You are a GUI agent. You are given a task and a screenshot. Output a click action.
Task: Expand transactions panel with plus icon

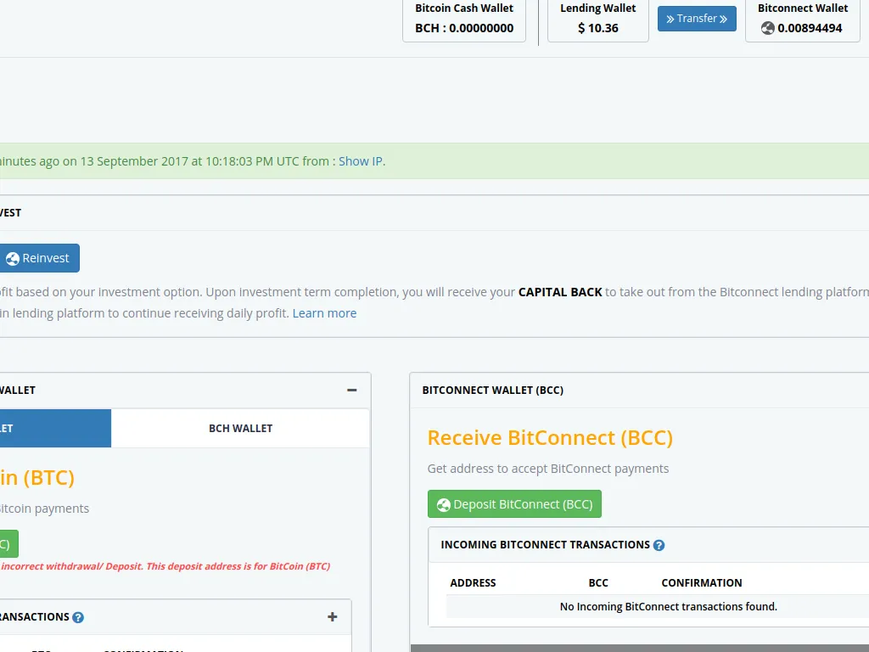point(333,617)
